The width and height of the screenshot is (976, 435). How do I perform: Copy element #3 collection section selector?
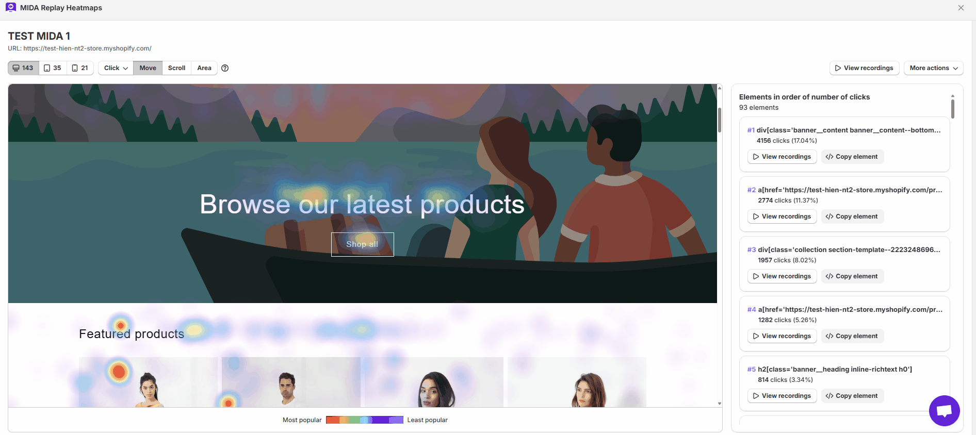(852, 276)
